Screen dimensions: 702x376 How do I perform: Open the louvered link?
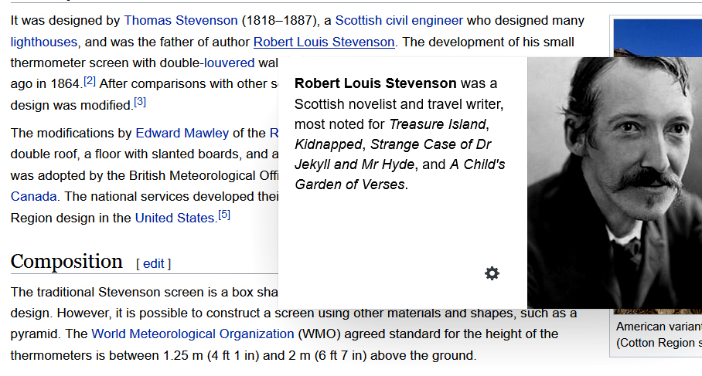[x=229, y=63]
